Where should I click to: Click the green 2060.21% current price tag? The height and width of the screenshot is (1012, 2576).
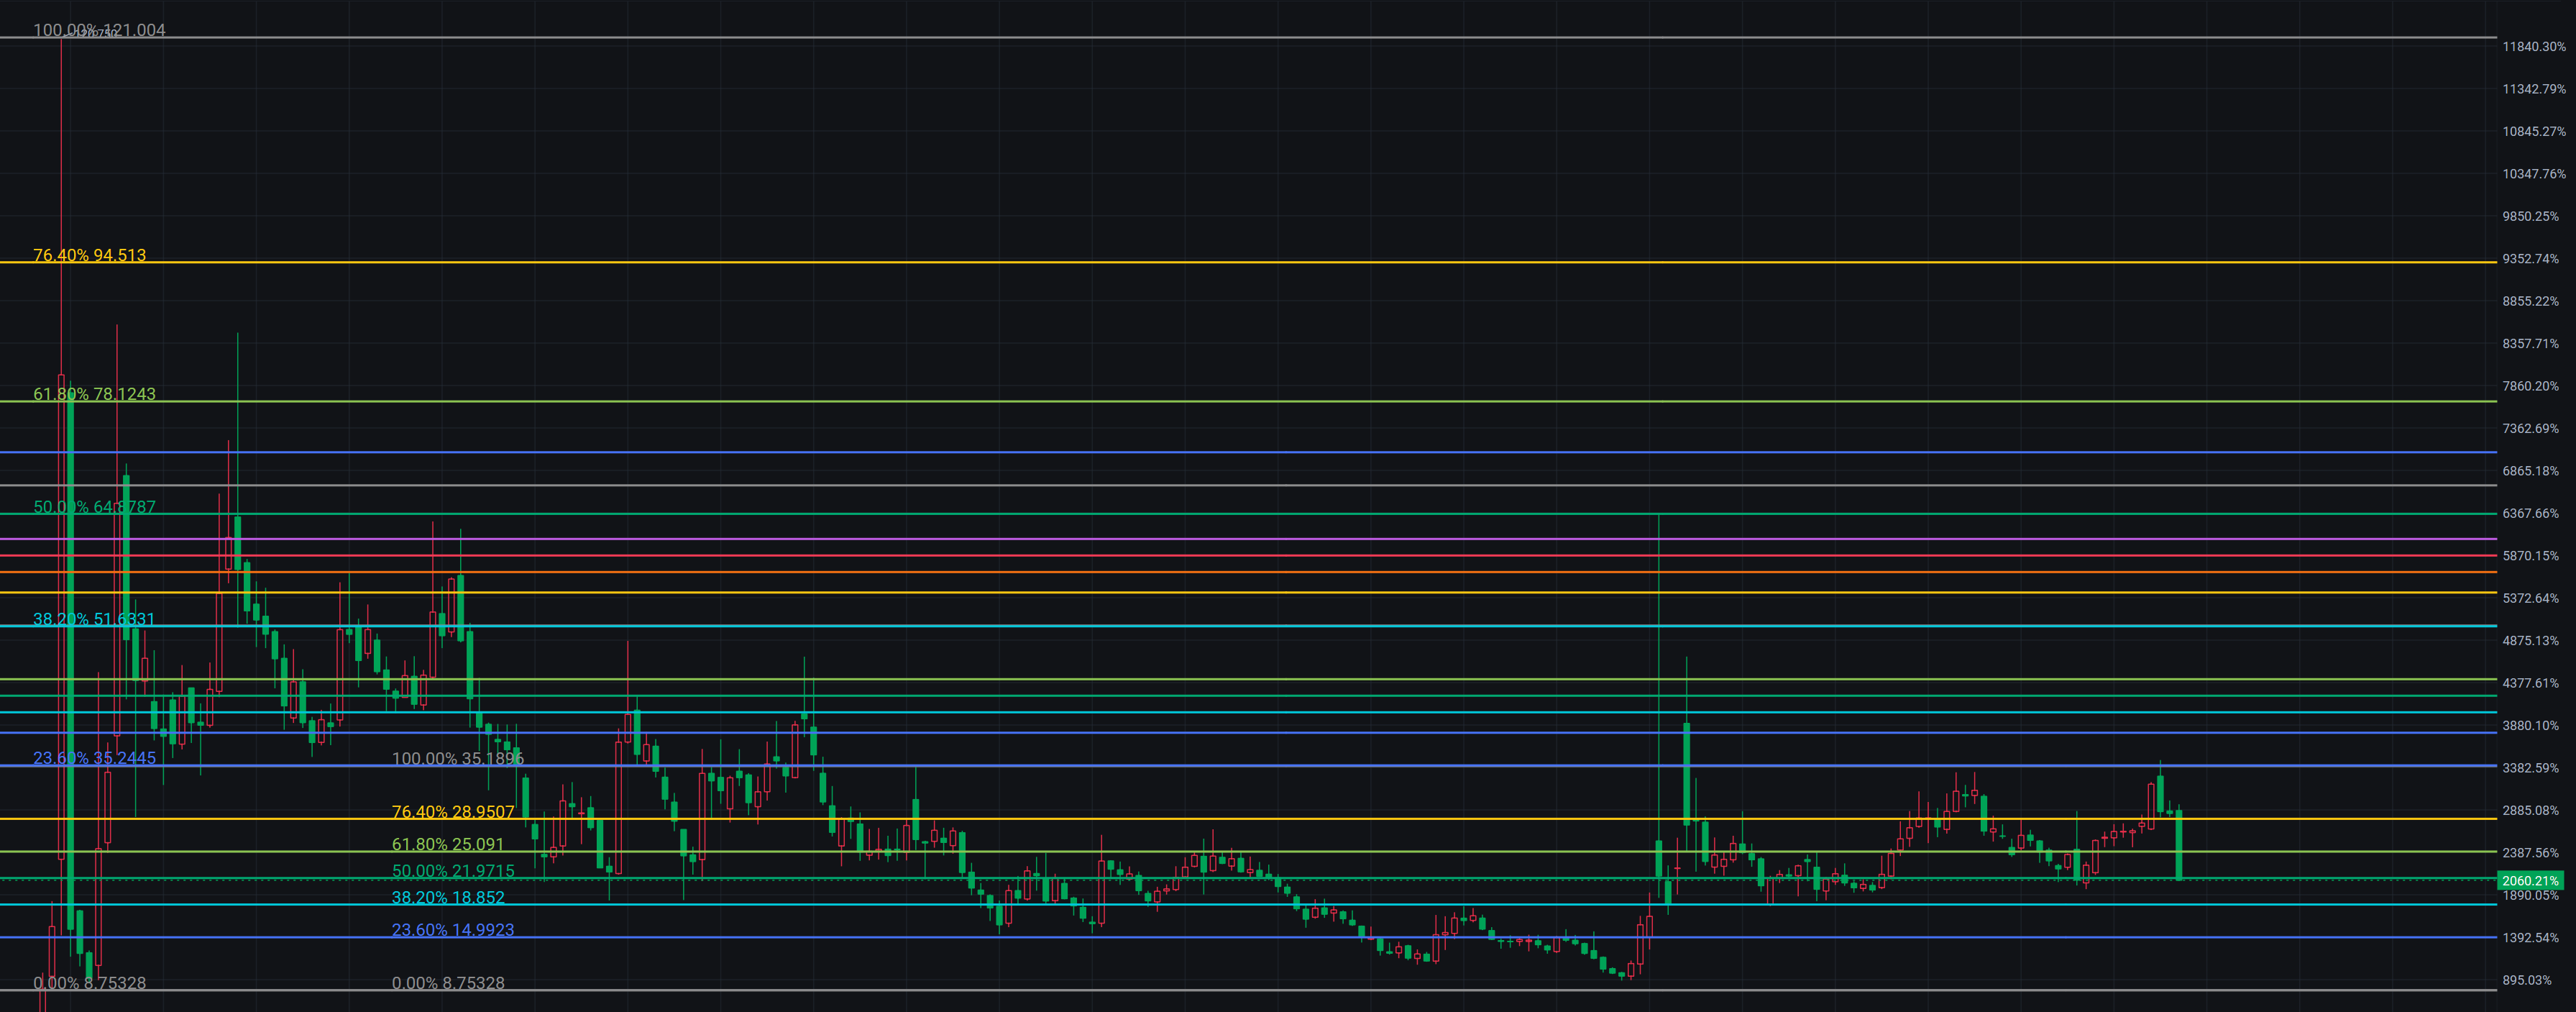point(2530,881)
